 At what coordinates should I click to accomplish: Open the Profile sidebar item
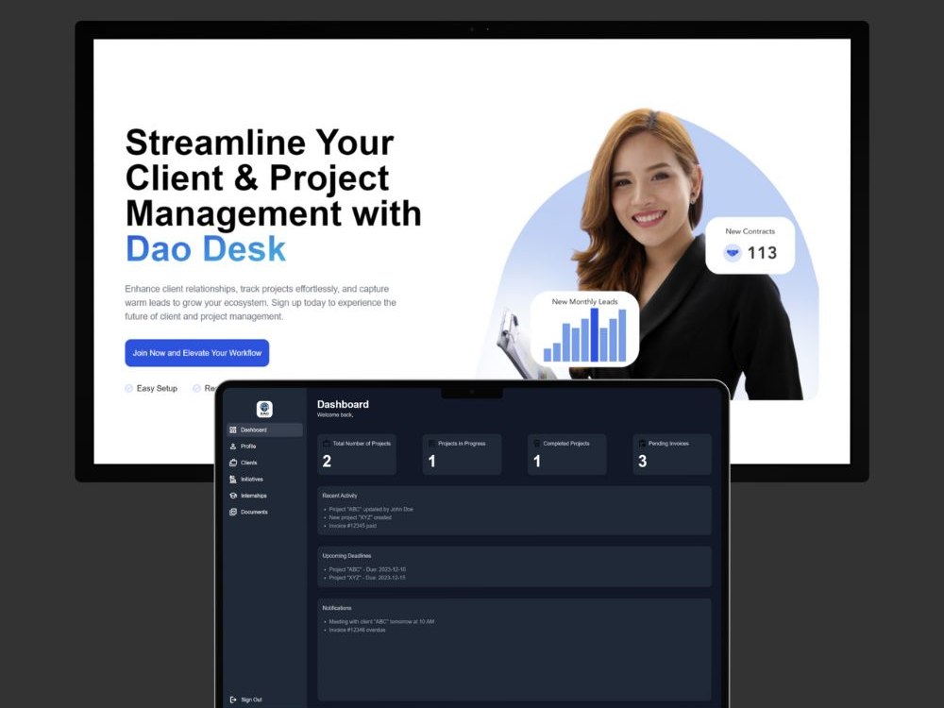(264, 447)
